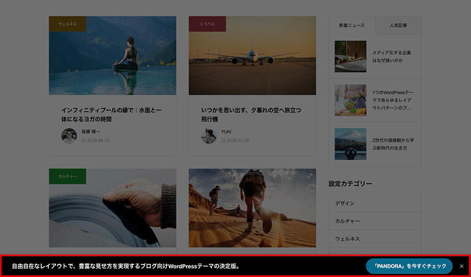This screenshot has height=277, width=471.
Task: Open the ウェルネス category label on yoga post
Action: coord(67,24)
